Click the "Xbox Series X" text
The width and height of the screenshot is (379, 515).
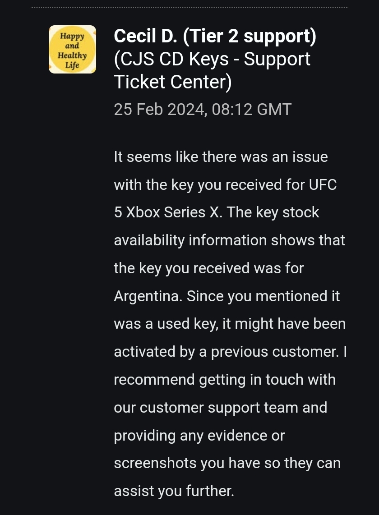[173, 212]
